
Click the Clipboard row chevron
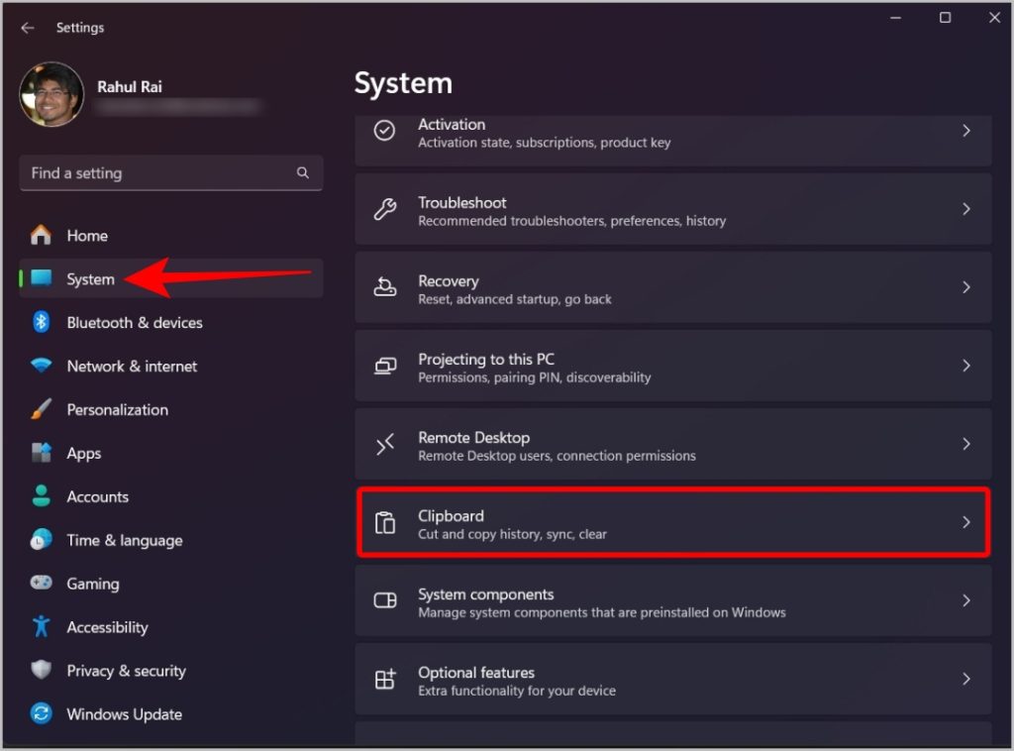[966, 522]
